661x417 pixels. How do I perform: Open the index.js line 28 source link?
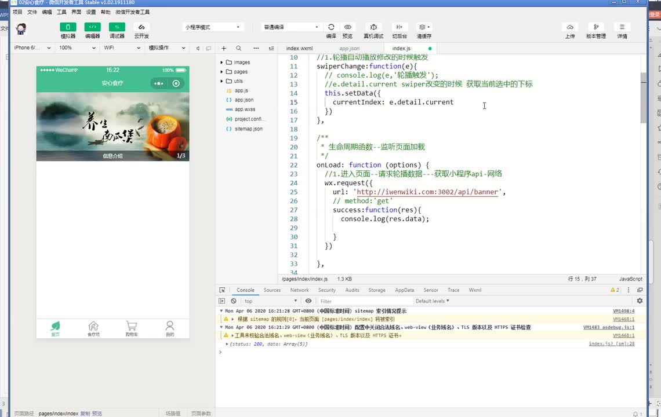(611, 344)
